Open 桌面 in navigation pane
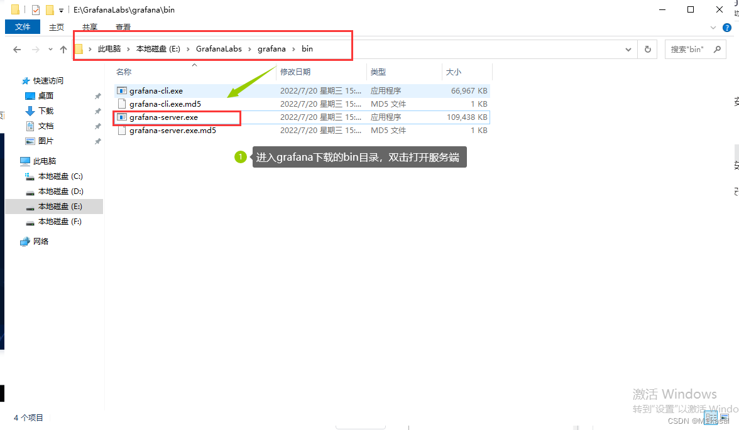Screen dimensions: 739x430 (x=46, y=96)
